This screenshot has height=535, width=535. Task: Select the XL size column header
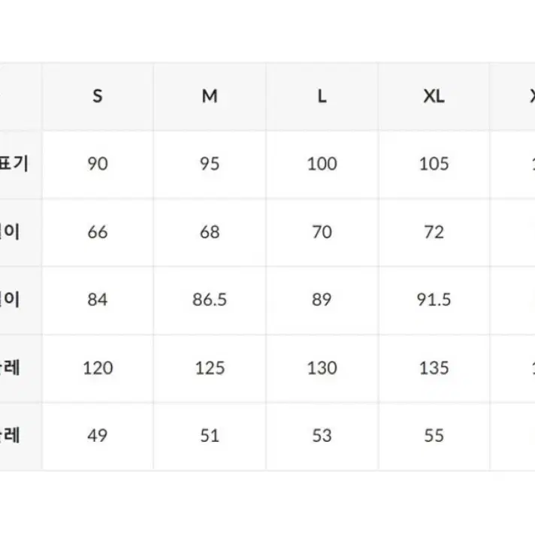(x=434, y=96)
